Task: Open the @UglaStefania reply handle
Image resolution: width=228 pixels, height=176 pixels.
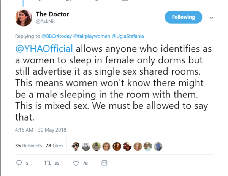Action: 127,36
